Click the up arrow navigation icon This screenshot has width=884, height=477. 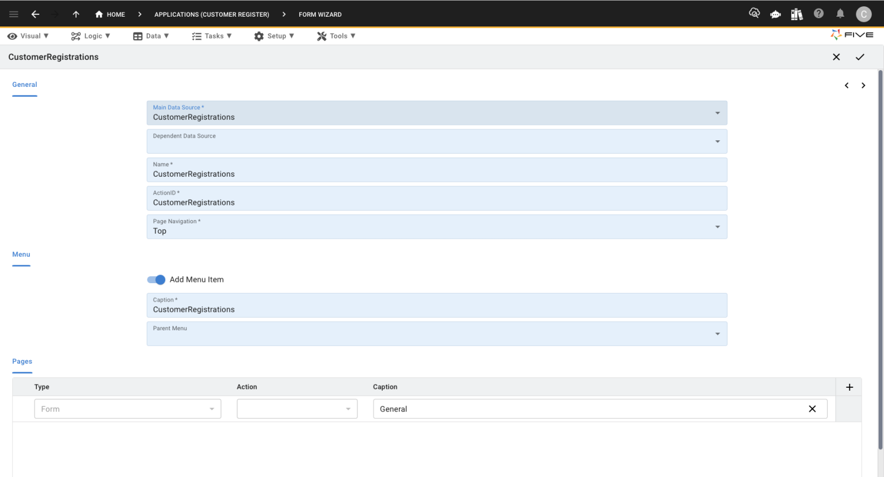(x=76, y=14)
